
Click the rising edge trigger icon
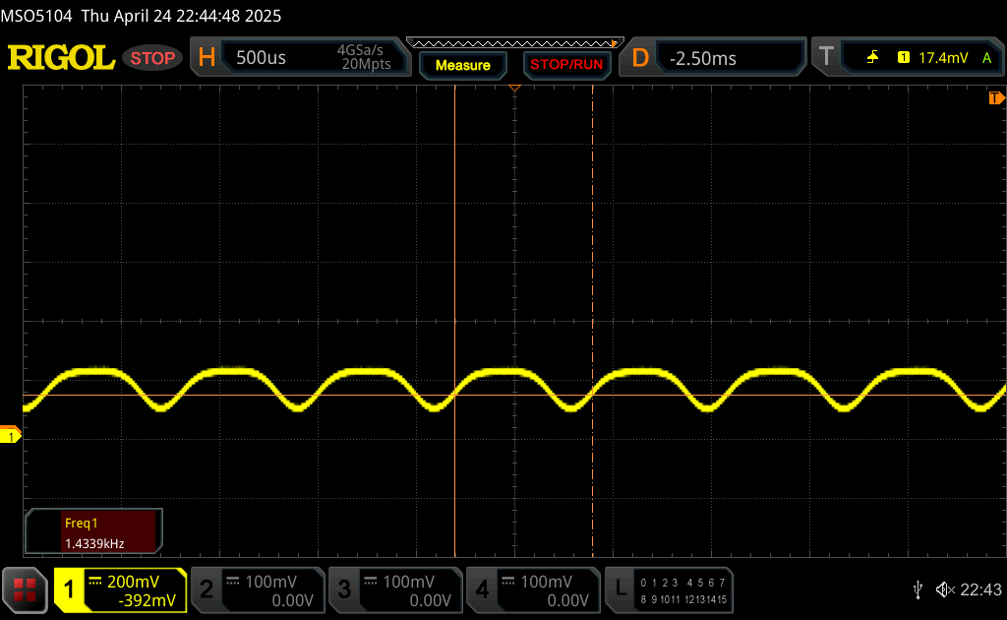click(x=872, y=58)
